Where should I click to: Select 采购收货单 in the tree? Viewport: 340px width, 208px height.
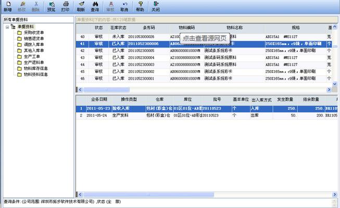[x=34, y=32]
